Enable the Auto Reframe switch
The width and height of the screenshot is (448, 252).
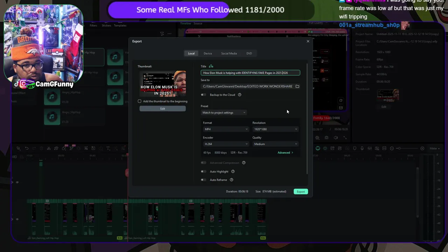click(203, 180)
